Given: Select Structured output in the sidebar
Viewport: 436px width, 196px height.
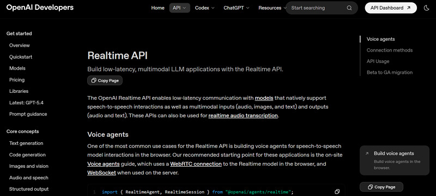Looking at the screenshot, I should (29, 189).
